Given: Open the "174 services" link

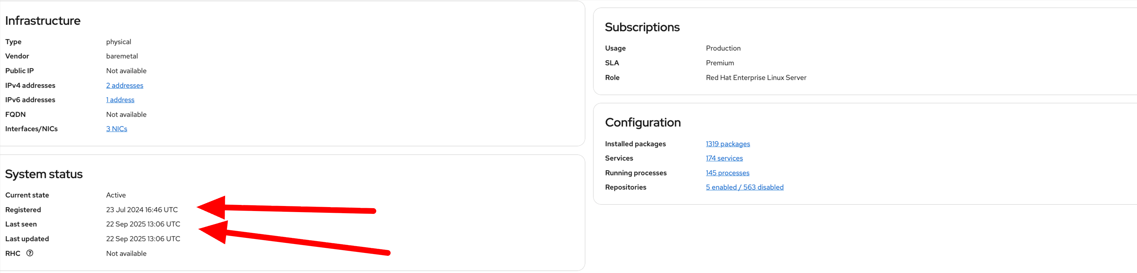Looking at the screenshot, I should tap(724, 158).
